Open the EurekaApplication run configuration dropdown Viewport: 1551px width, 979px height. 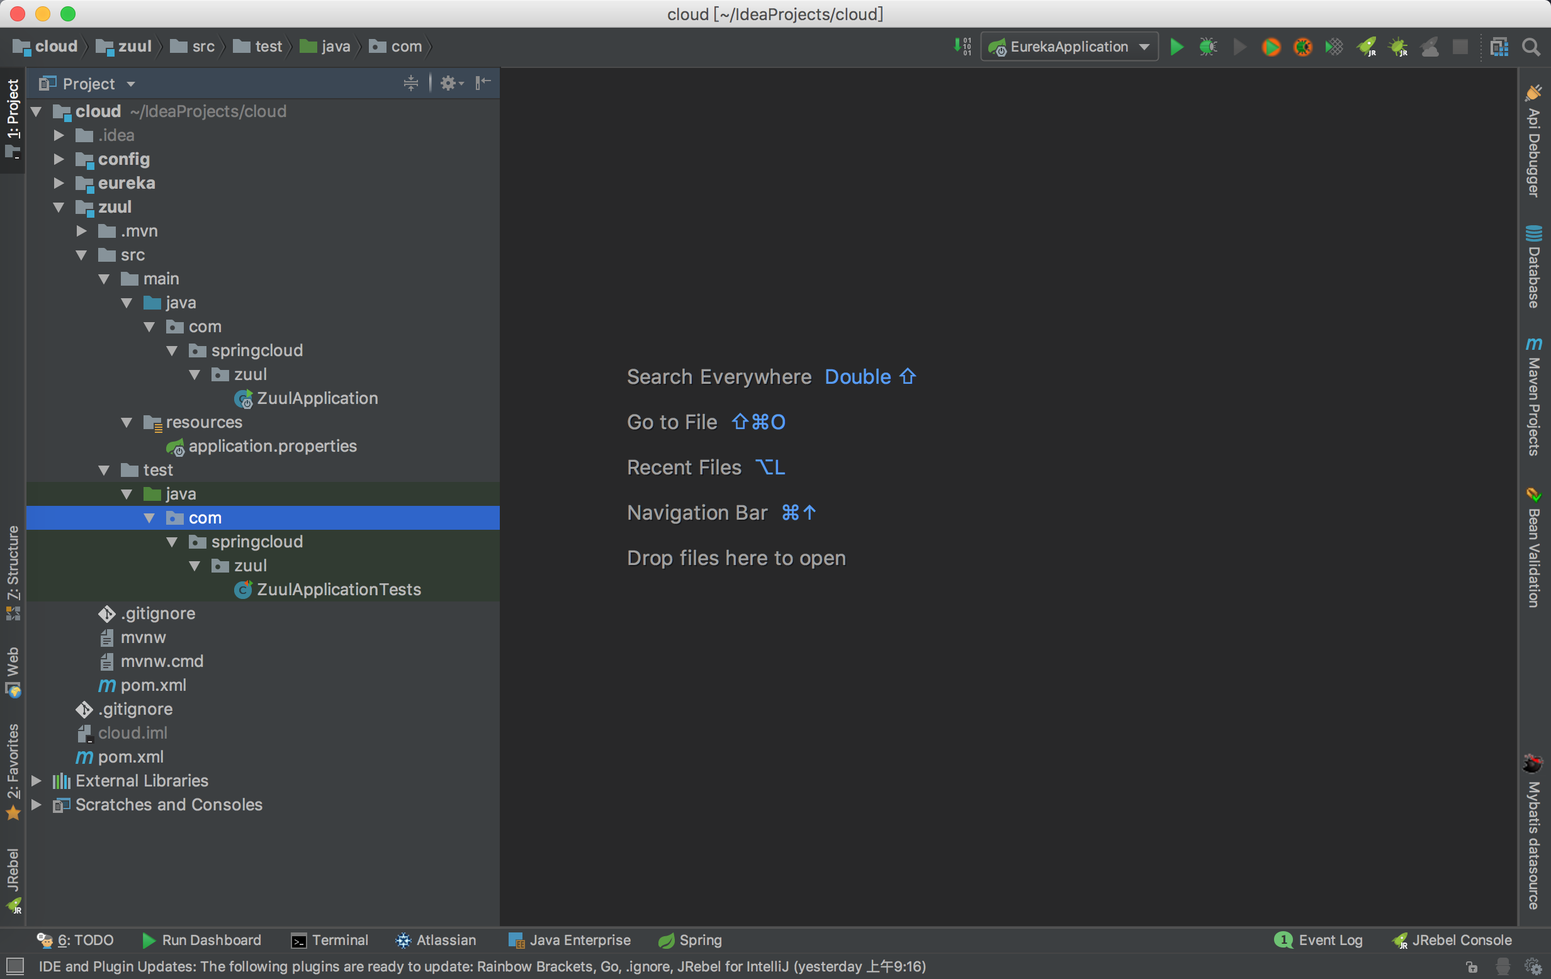[x=1069, y=47]
